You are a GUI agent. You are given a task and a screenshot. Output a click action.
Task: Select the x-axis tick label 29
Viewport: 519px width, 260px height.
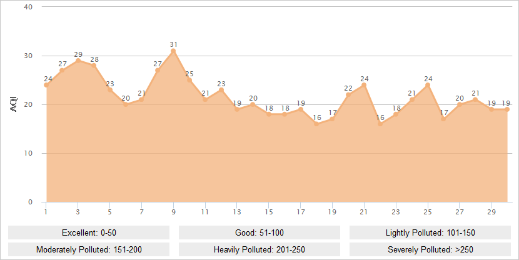[491, 212]
